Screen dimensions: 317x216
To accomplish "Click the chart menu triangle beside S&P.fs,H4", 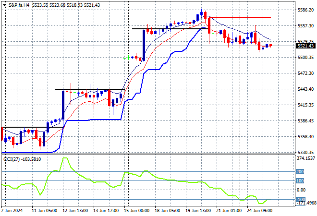I will [4, 5].
